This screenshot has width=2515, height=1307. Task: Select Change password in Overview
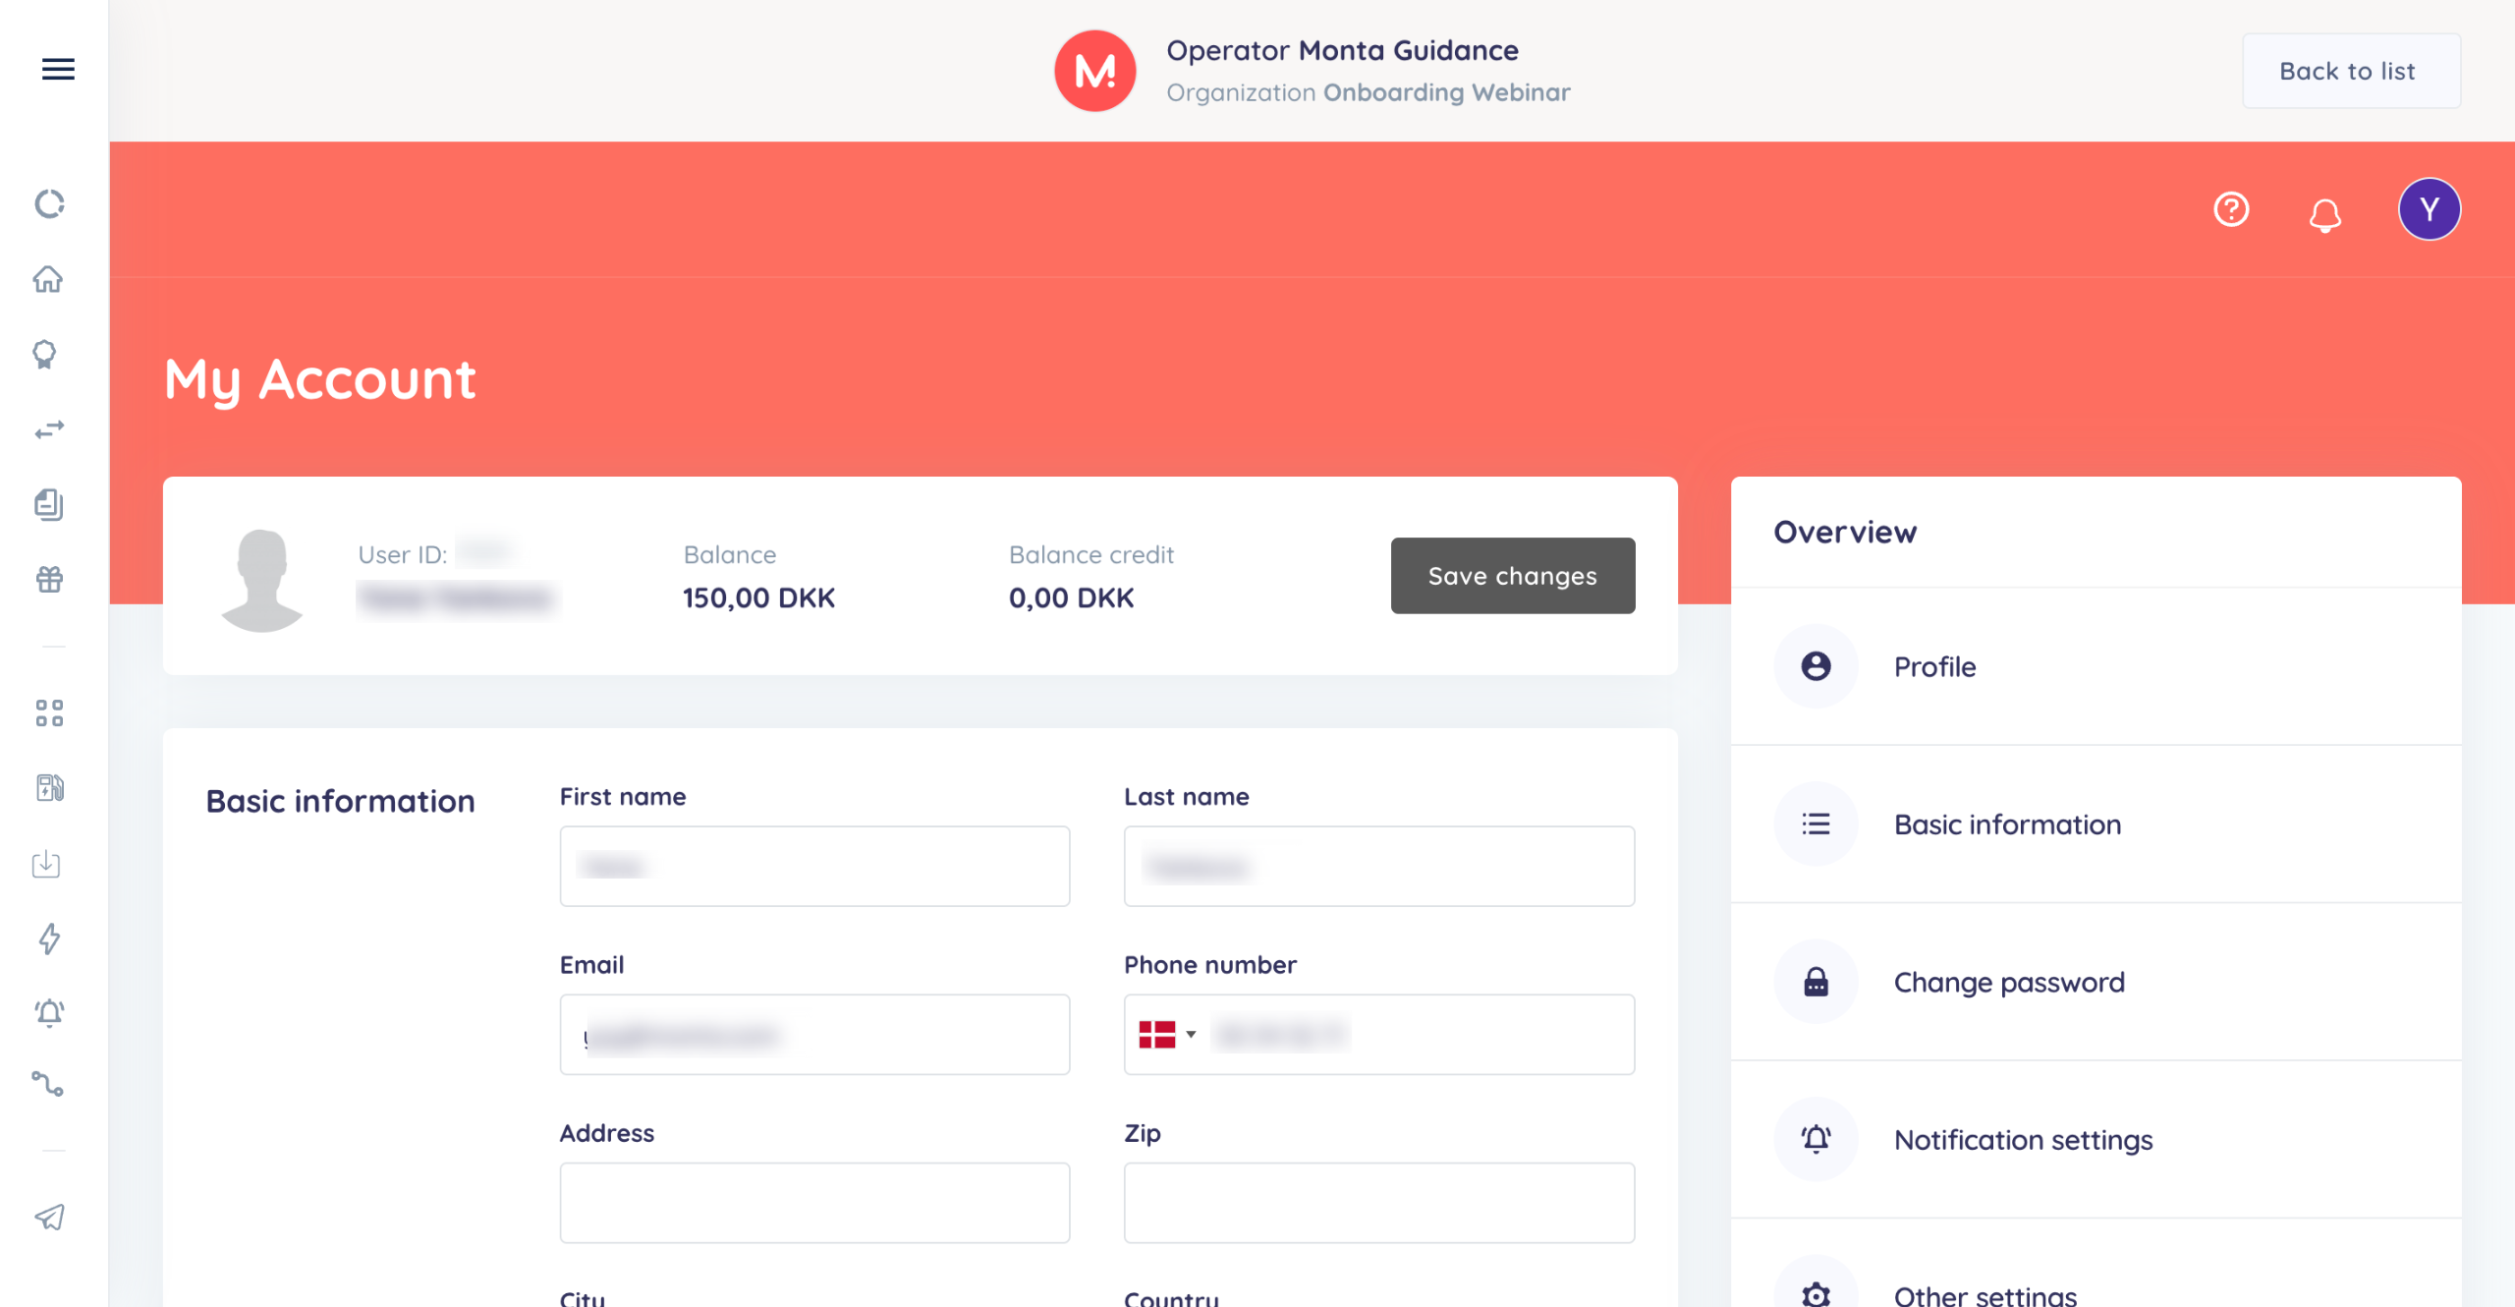[2008, 982]
